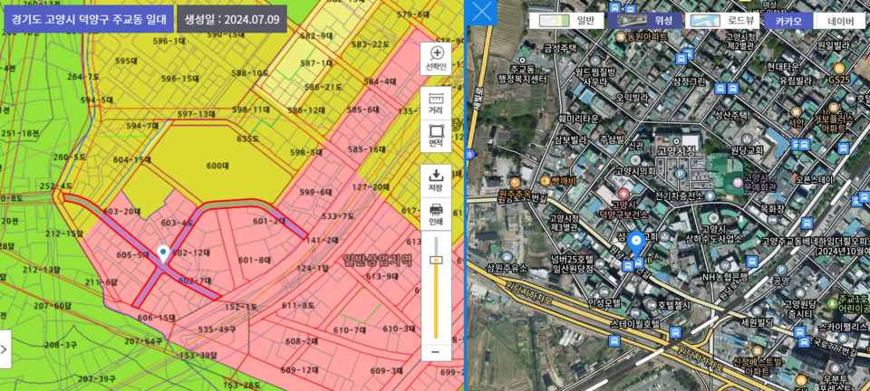Click the zoom level slider handle
The height and width of the screenshot is (391, 870).
click(436, 259)
